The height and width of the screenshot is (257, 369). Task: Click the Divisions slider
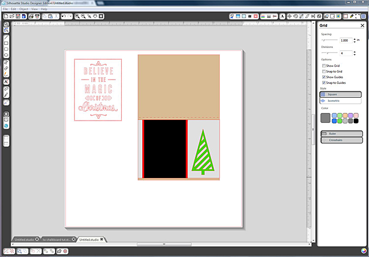pos(329,53)
